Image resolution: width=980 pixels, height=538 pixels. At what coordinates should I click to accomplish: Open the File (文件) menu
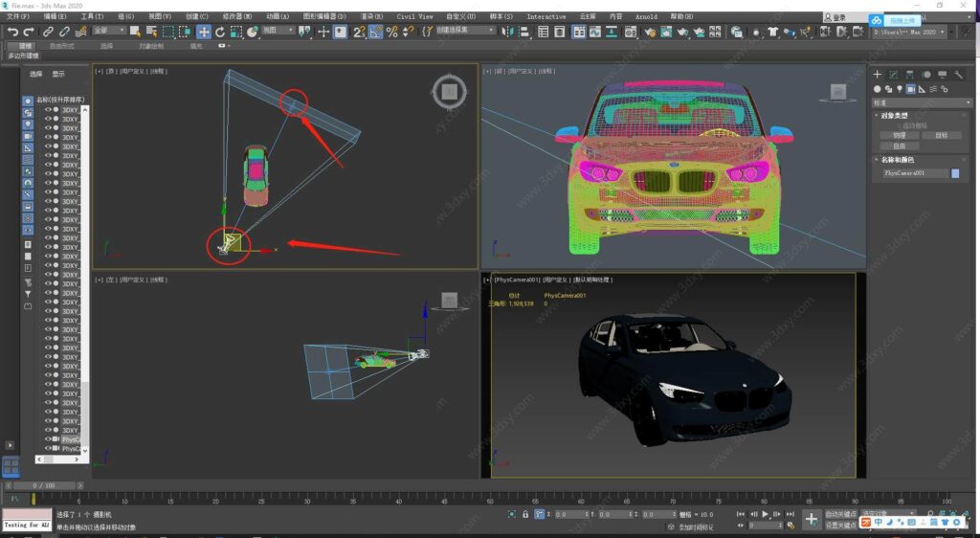(17, 16)
